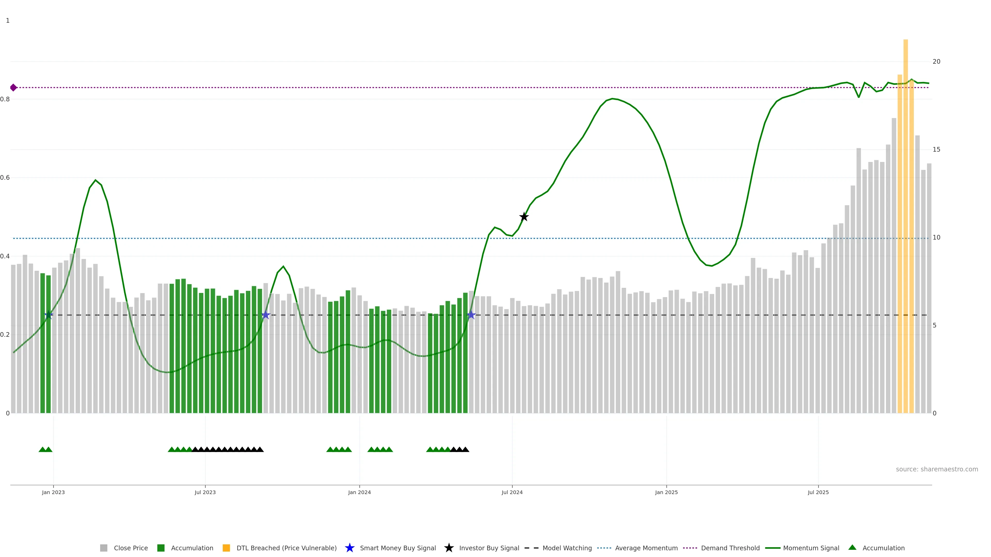Click the blue star near Jan 2023
The width and height of the screenshot is (991, 557).
tap(49, 315)
